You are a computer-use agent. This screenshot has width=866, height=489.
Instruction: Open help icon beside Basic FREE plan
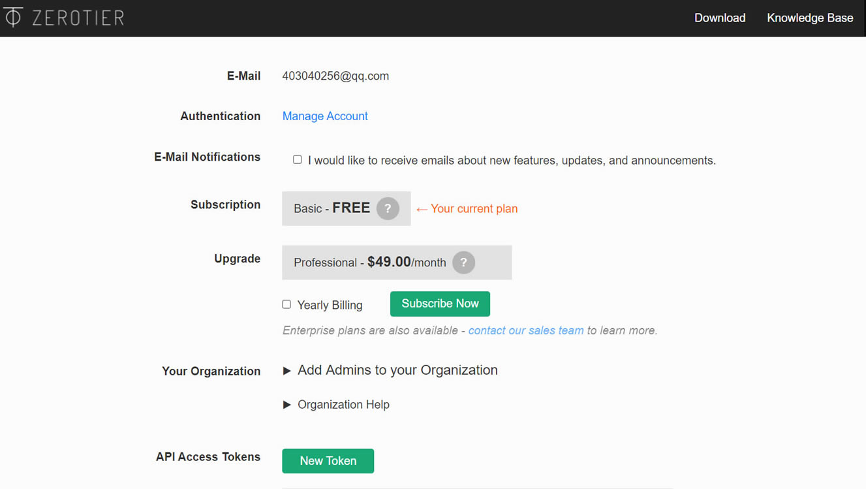click(x=388, y=208)
